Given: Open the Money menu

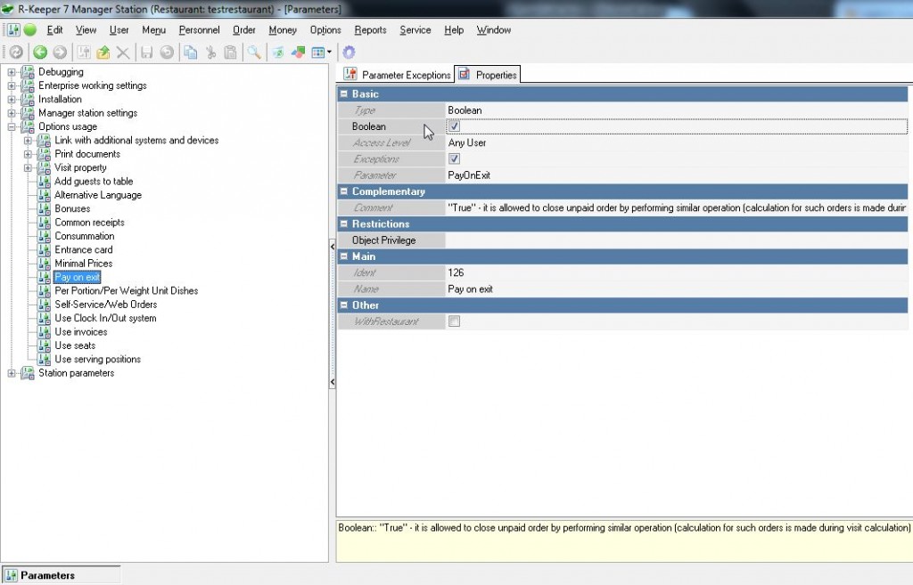Looking at the screenshot, I should pyautogui.click(x=283, y=30).
